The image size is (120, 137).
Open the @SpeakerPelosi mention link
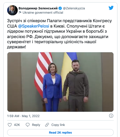click(x=34, y=26)
